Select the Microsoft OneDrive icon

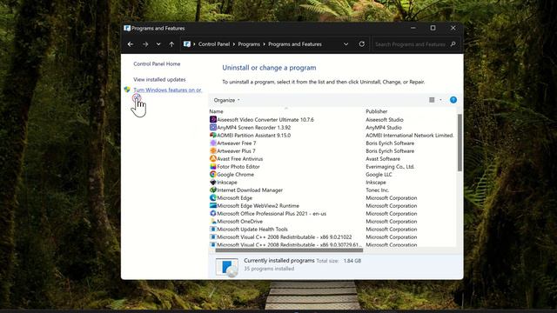[x=212, y=221]
